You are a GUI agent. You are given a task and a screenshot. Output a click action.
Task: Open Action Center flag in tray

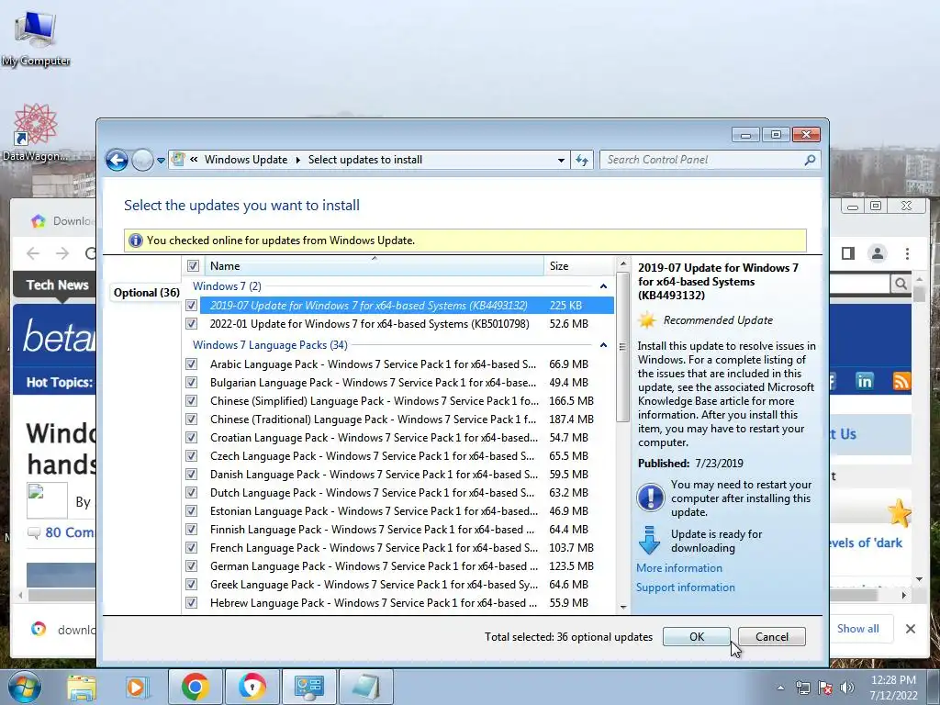point(825,688)
